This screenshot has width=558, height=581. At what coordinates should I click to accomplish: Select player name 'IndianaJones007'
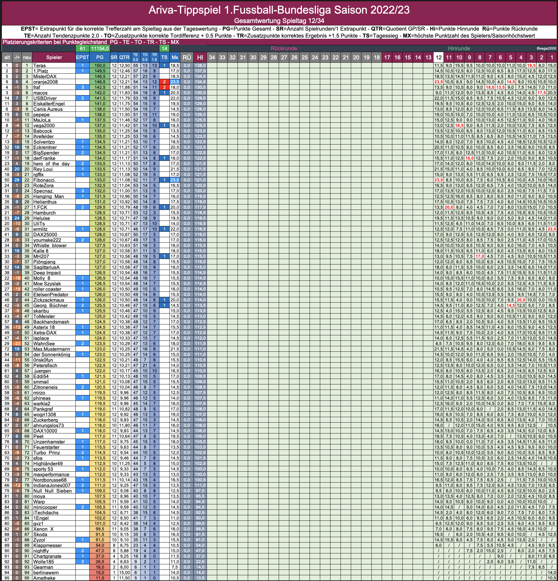point(52,485)
